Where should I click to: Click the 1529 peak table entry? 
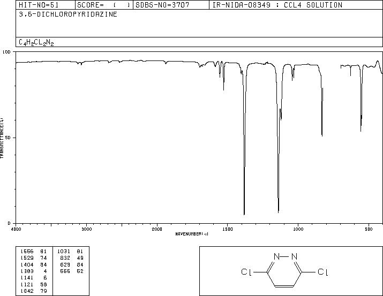[27, 258]
